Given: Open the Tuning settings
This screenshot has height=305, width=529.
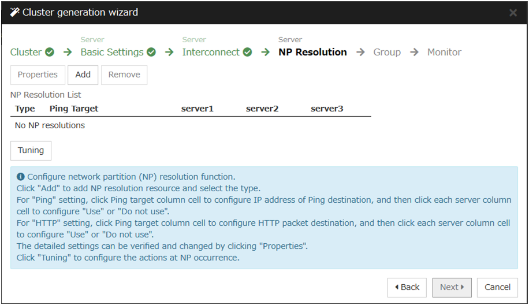Looking at the screenshot, I should coord(31,150).
